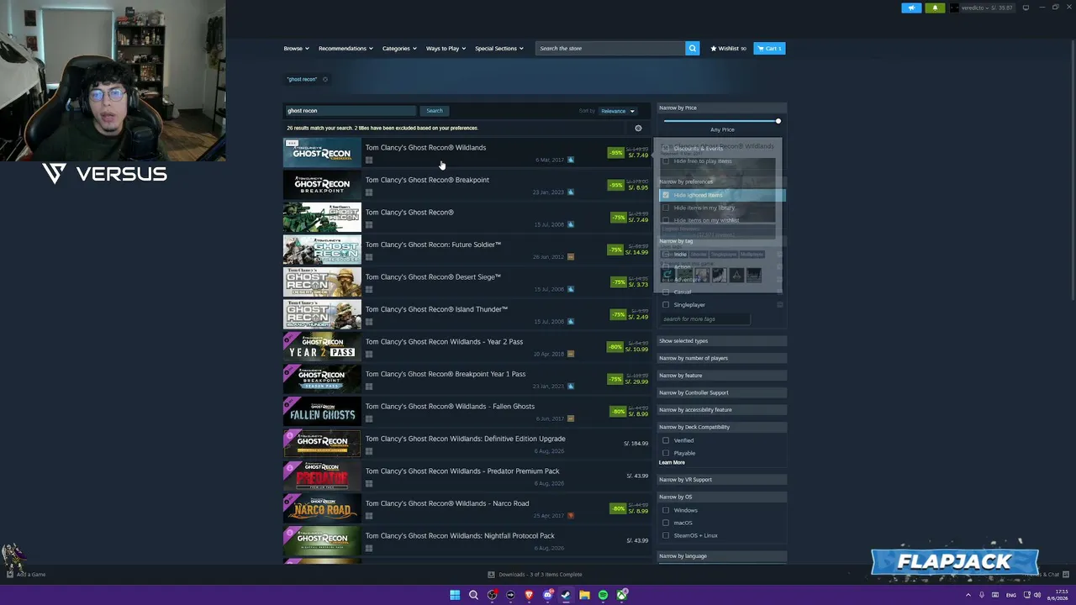Open the Browse menu

click(296, 48)
